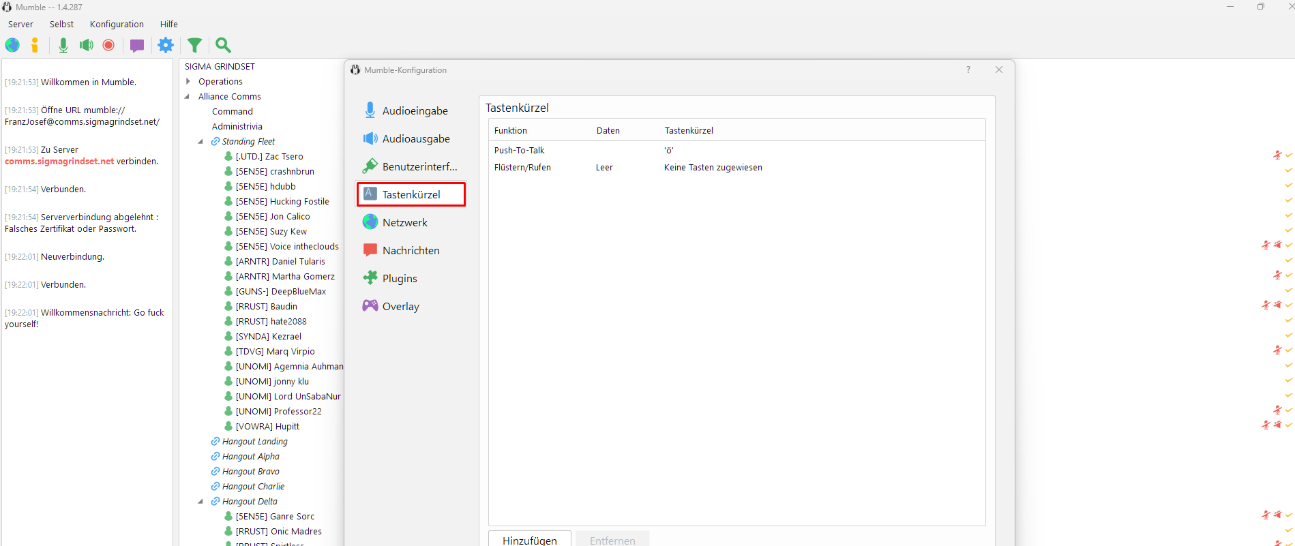Open the Benutzerinterface settings page

[x=411, y=166]
